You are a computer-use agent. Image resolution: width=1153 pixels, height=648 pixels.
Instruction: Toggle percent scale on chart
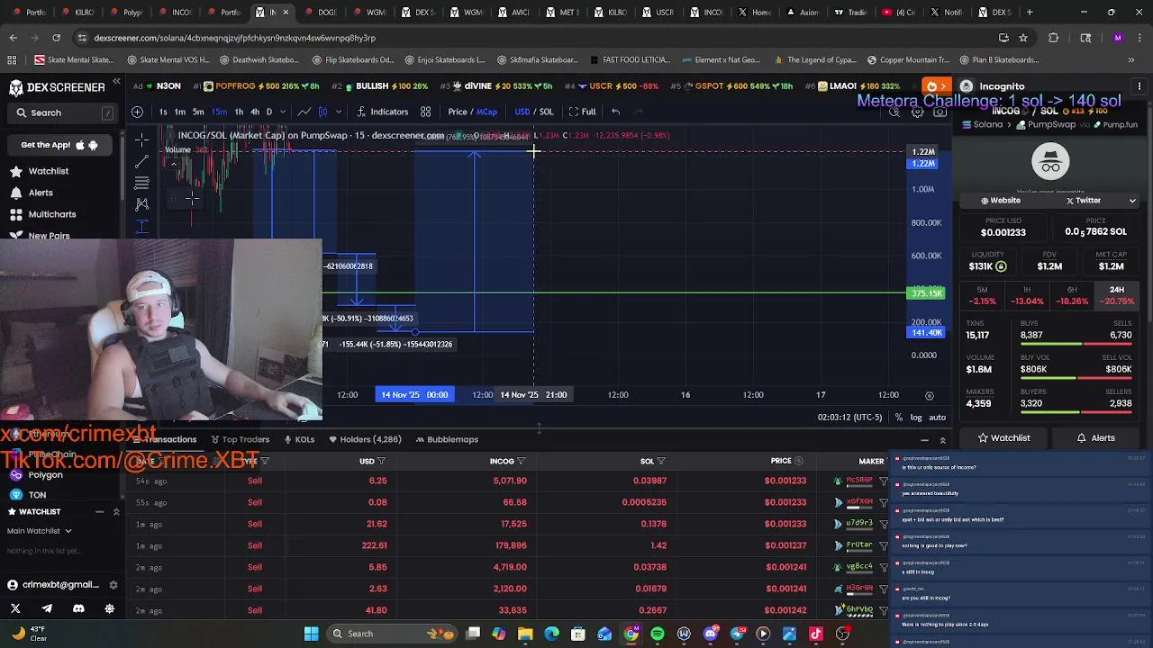coord(898,418)
